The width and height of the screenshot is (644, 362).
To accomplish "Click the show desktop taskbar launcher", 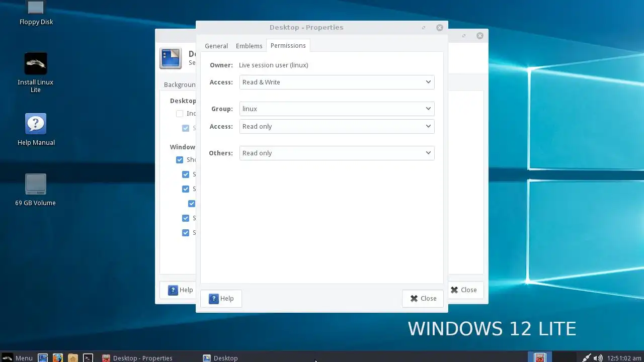I will (43, 358).
